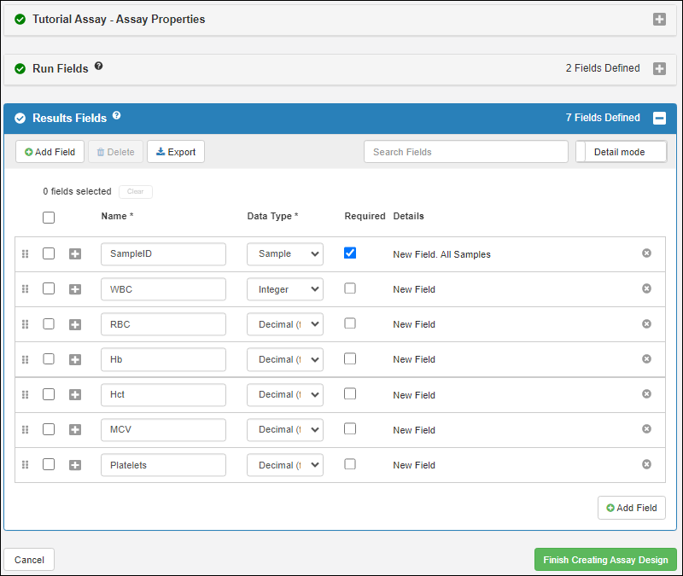The height and width of the screenshot is (576, 683).
Task: Expand the Hct field details
Action: (75, 394)
